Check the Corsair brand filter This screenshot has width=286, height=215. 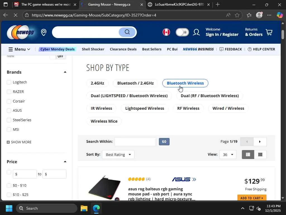(9, 101)
